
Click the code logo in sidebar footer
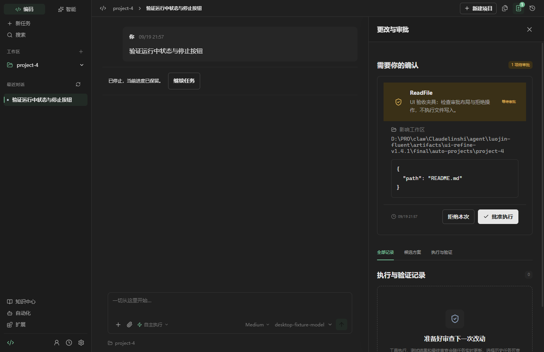pos(11,343)
